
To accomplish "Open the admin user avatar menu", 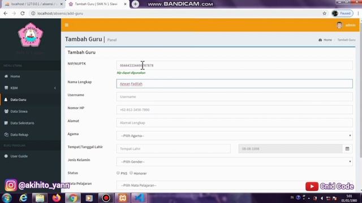I will [346, 25].
